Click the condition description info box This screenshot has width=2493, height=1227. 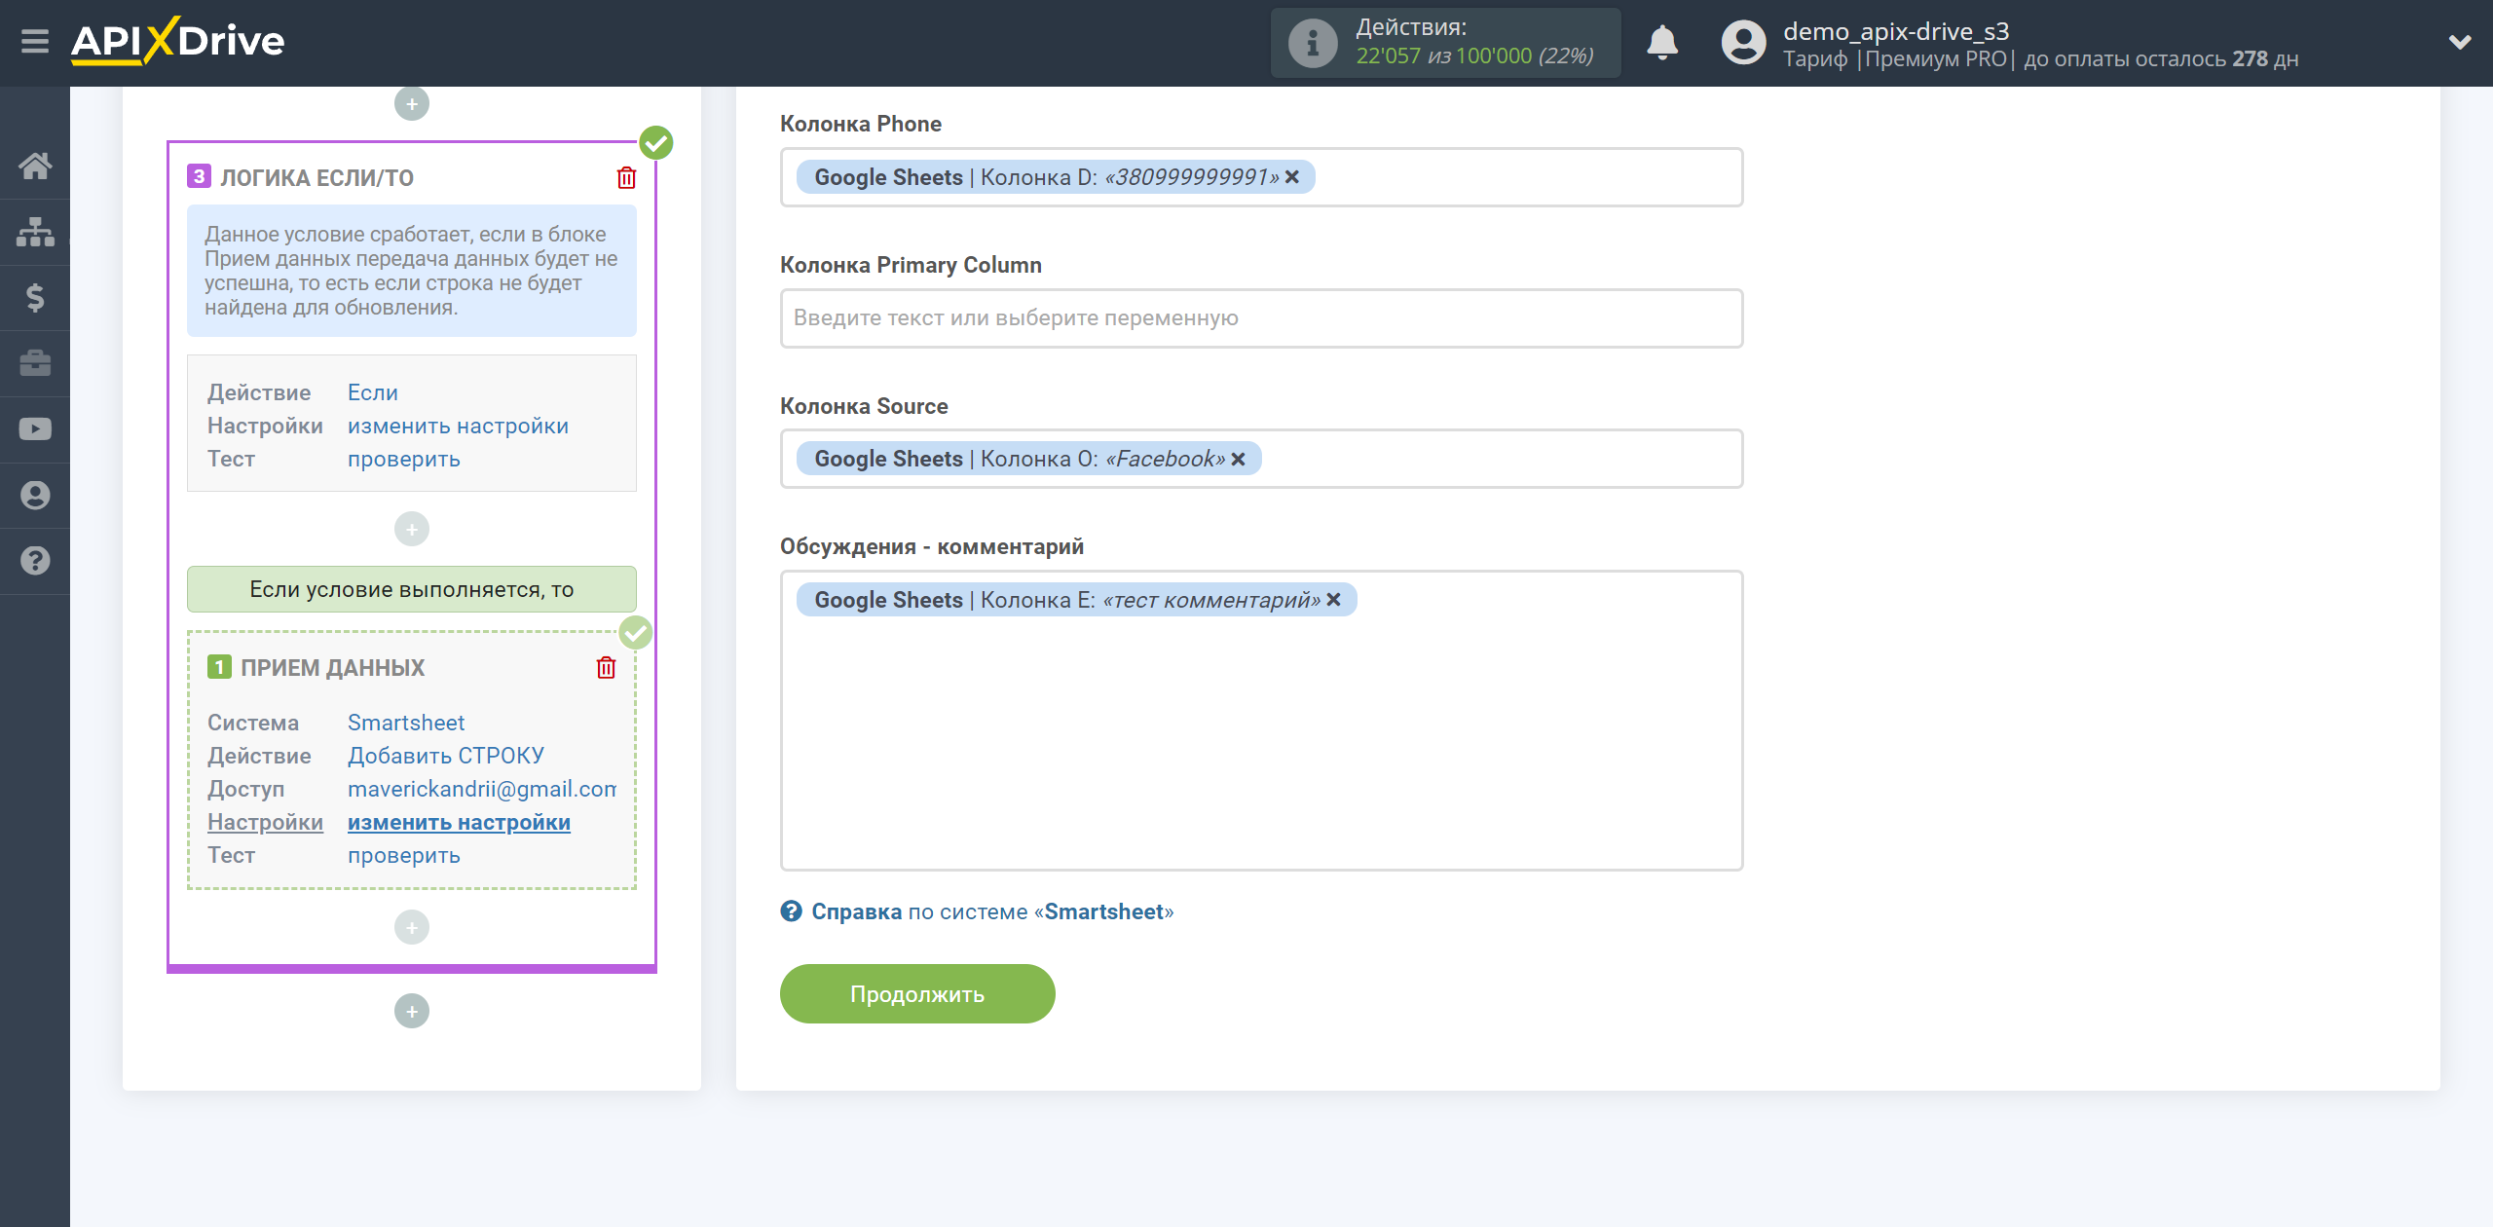(x=412, y=271)
